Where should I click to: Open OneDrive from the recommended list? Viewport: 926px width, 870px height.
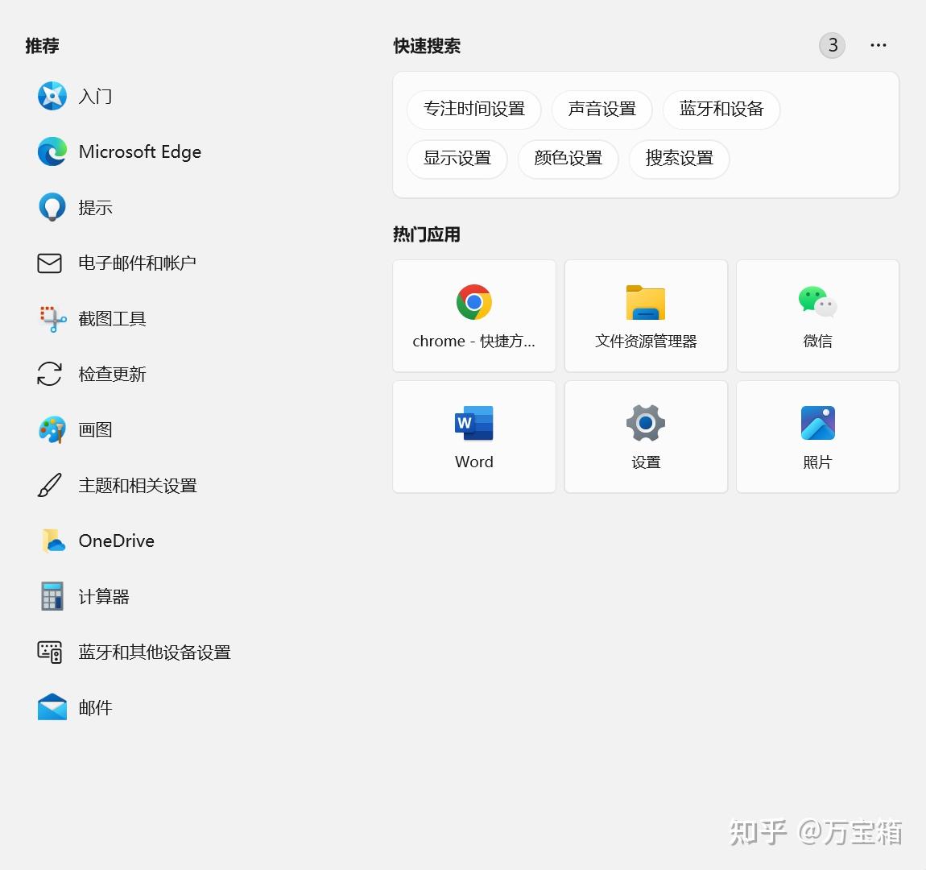tap(116, 541)
